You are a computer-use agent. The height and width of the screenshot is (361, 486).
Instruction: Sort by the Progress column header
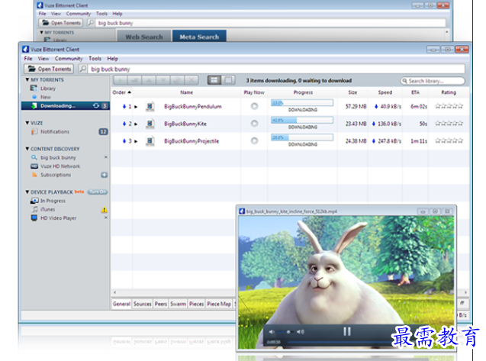303,92
